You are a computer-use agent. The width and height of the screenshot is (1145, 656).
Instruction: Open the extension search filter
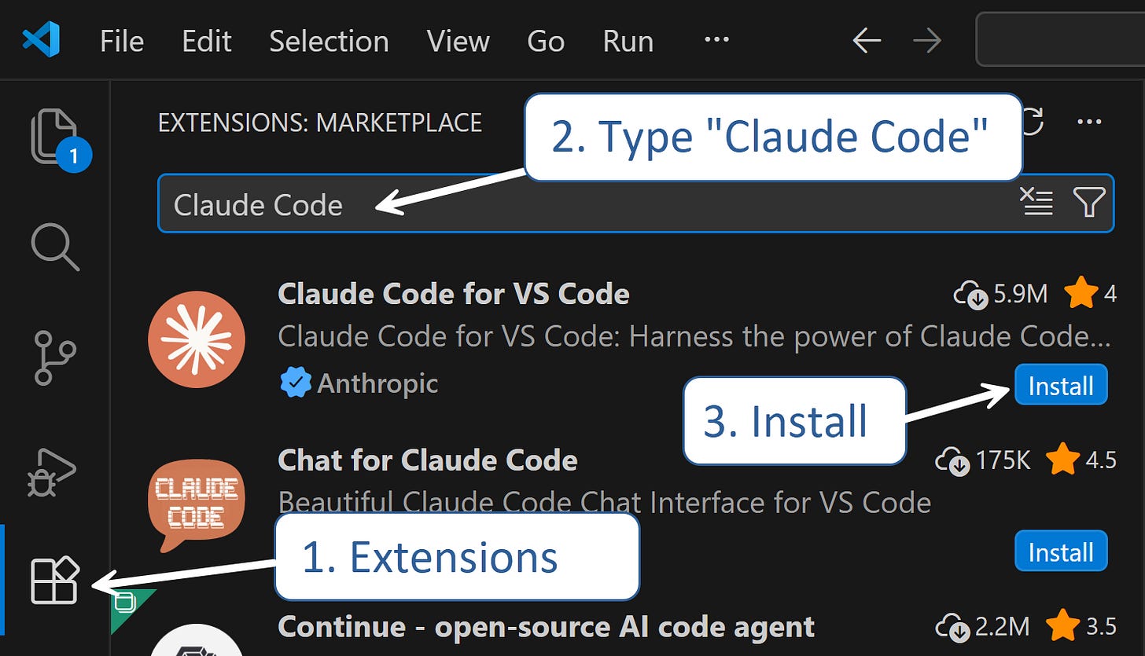click(x=1090, y=203)
